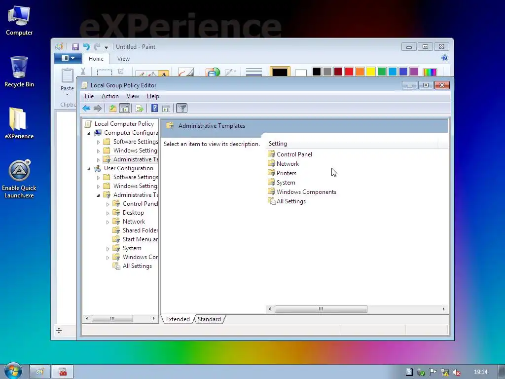Image resolution: width=505 pixels, height=379 pixels.
Task: Click Paint taskbar button
Action: 40,372
